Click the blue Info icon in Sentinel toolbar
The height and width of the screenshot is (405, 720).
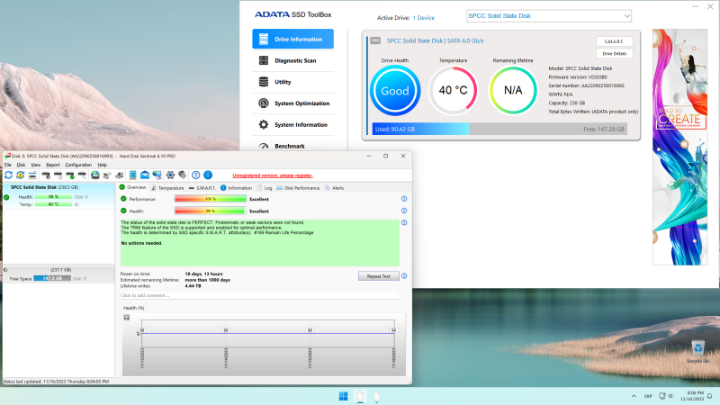pyautogui.click(x=208, y=175)
